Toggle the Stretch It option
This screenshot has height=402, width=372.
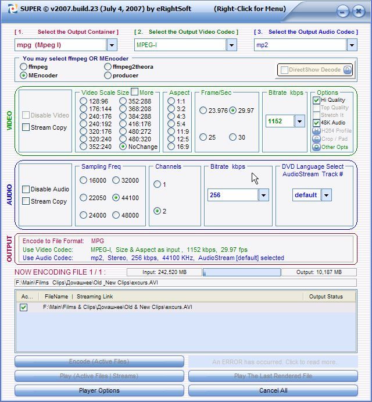[316, 115]
